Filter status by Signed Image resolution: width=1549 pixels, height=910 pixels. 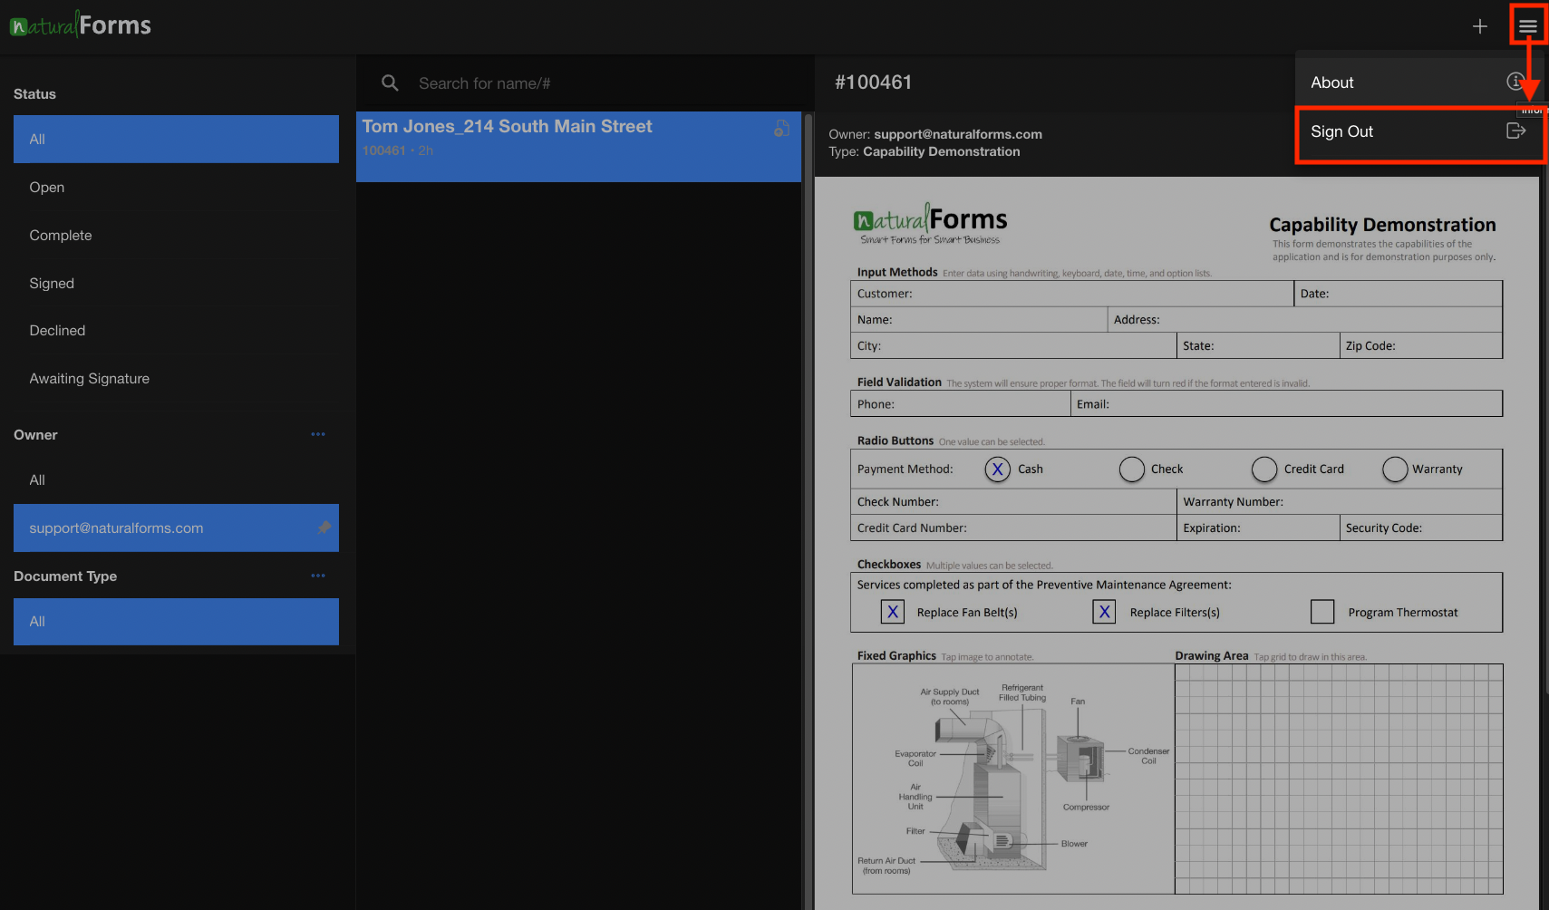176,283
